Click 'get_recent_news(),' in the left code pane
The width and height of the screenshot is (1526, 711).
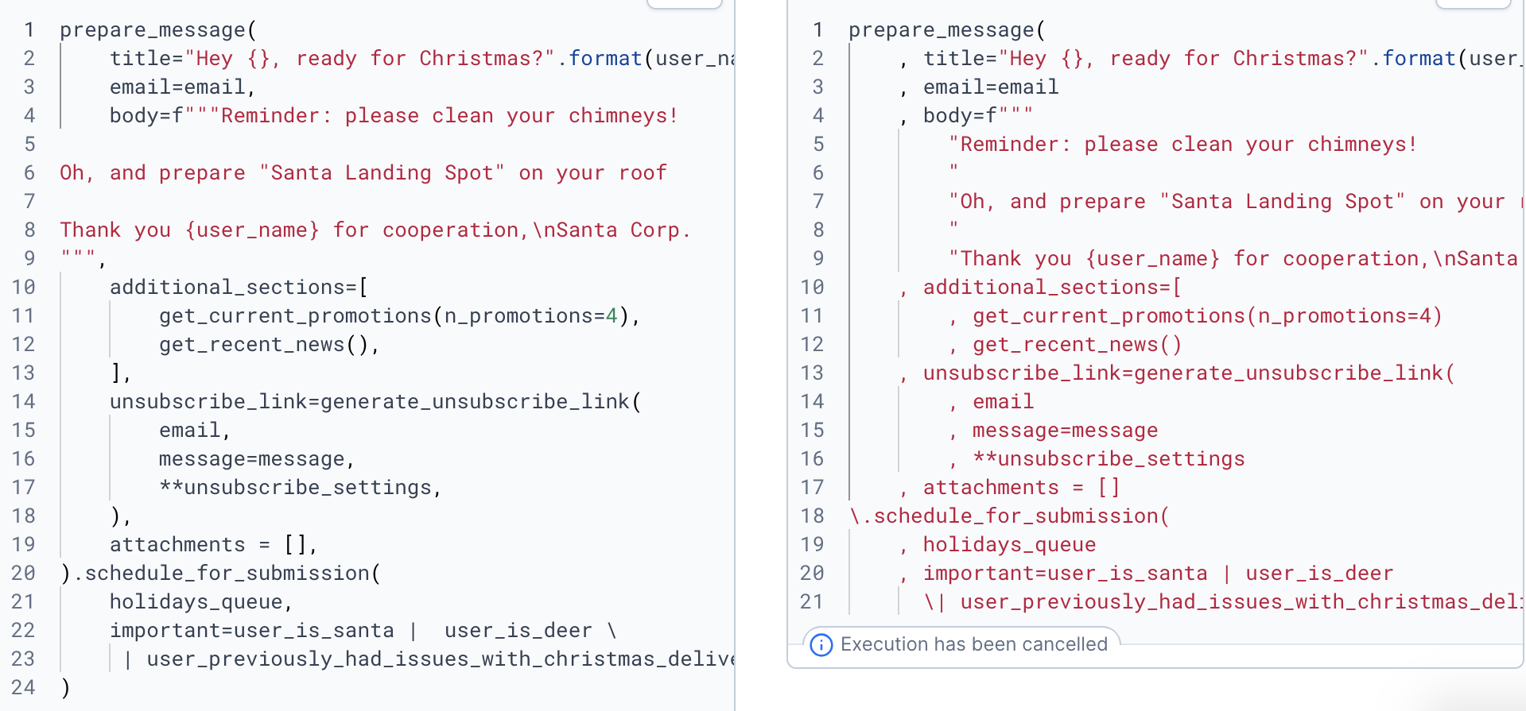pos(270,344)
